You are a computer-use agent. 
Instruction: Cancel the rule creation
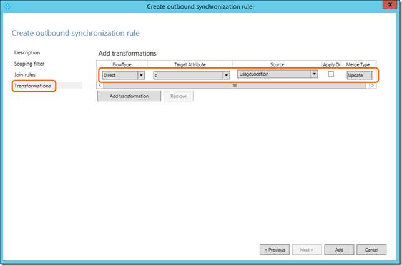371,249
